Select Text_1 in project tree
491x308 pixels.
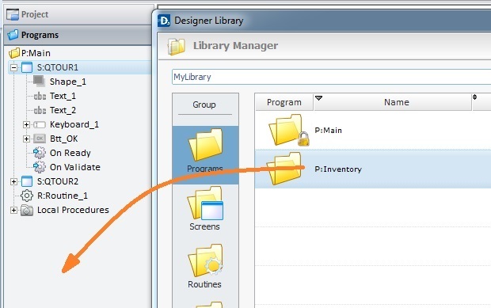pos(63,96)
